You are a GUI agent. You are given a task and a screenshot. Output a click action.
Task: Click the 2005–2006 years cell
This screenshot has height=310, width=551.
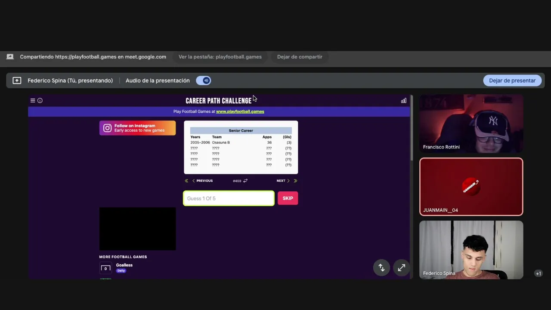[x=200, y=143]
